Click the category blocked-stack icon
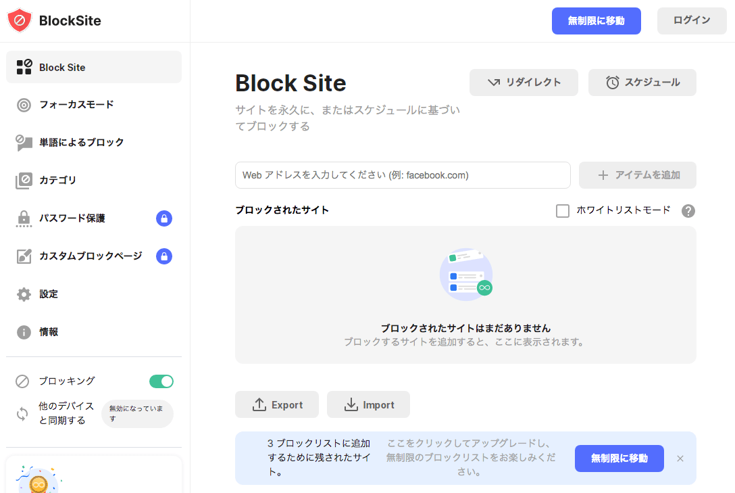This screenshot has height=493, width=735. point(24,181)
